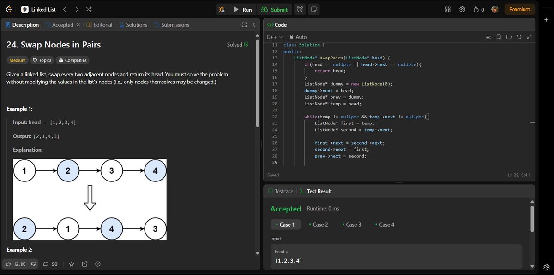Open the user profile avatar

point(495,9)
